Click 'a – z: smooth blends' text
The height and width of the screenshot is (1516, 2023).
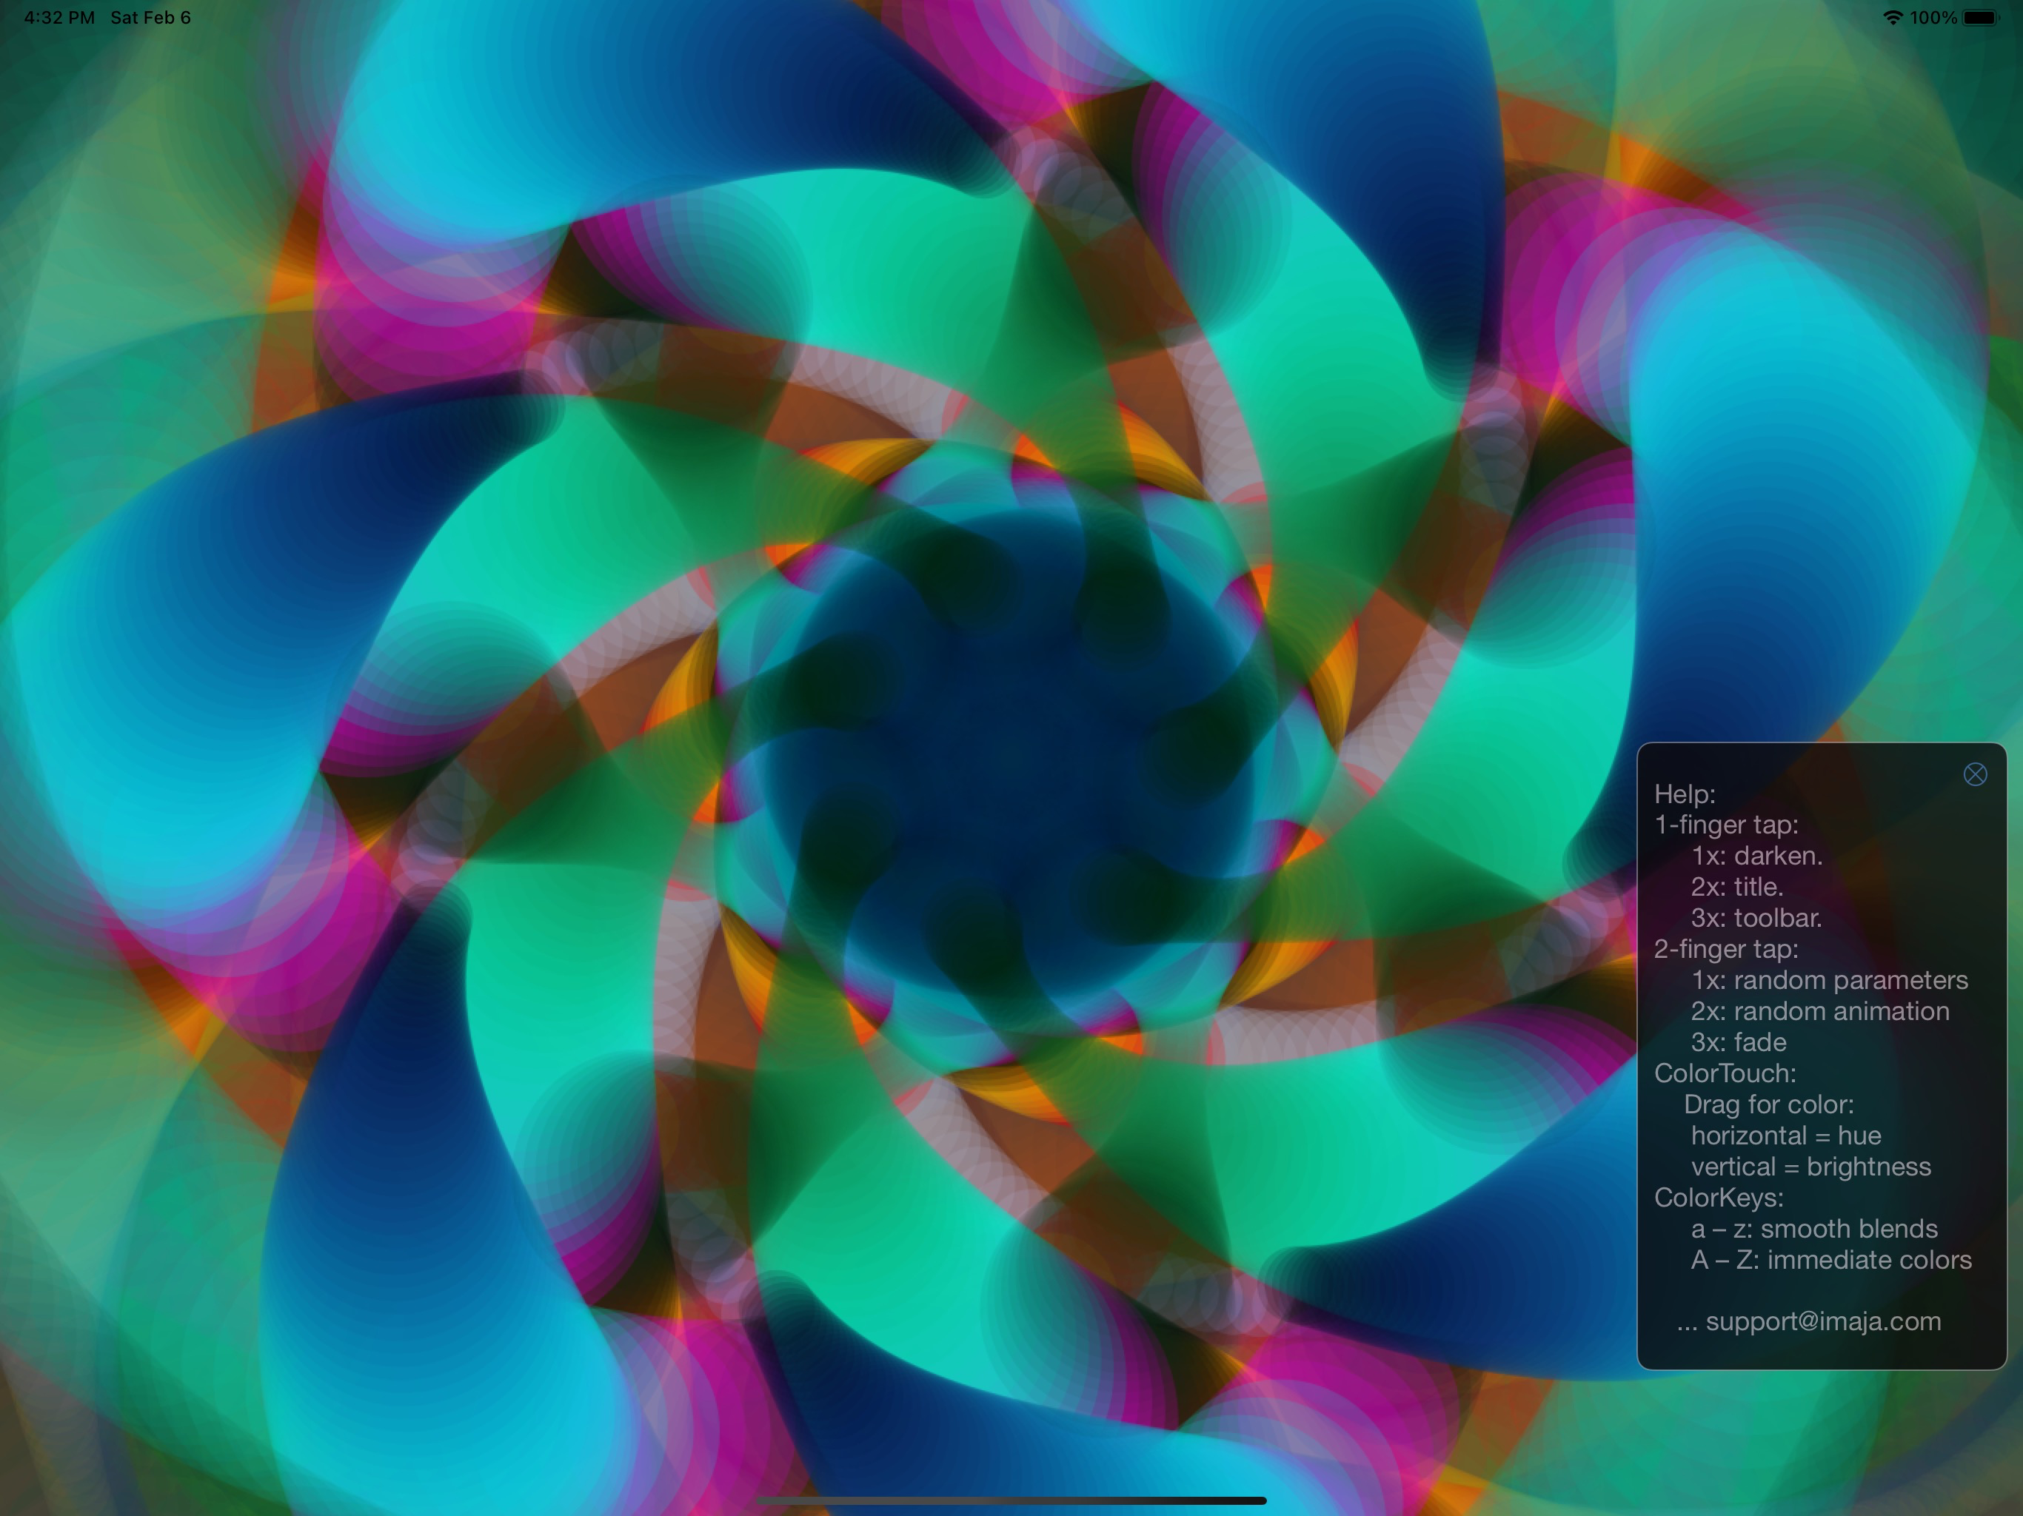click(x=1813, y=1229)
